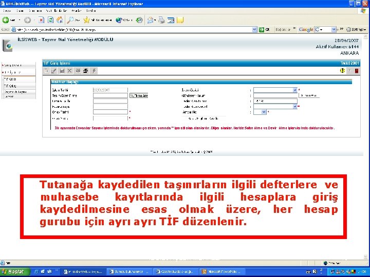Viewport: 370px width, 277px height.
Task: Click the yellow note icon in browser toolbar
Action: (x=180, y=20)
